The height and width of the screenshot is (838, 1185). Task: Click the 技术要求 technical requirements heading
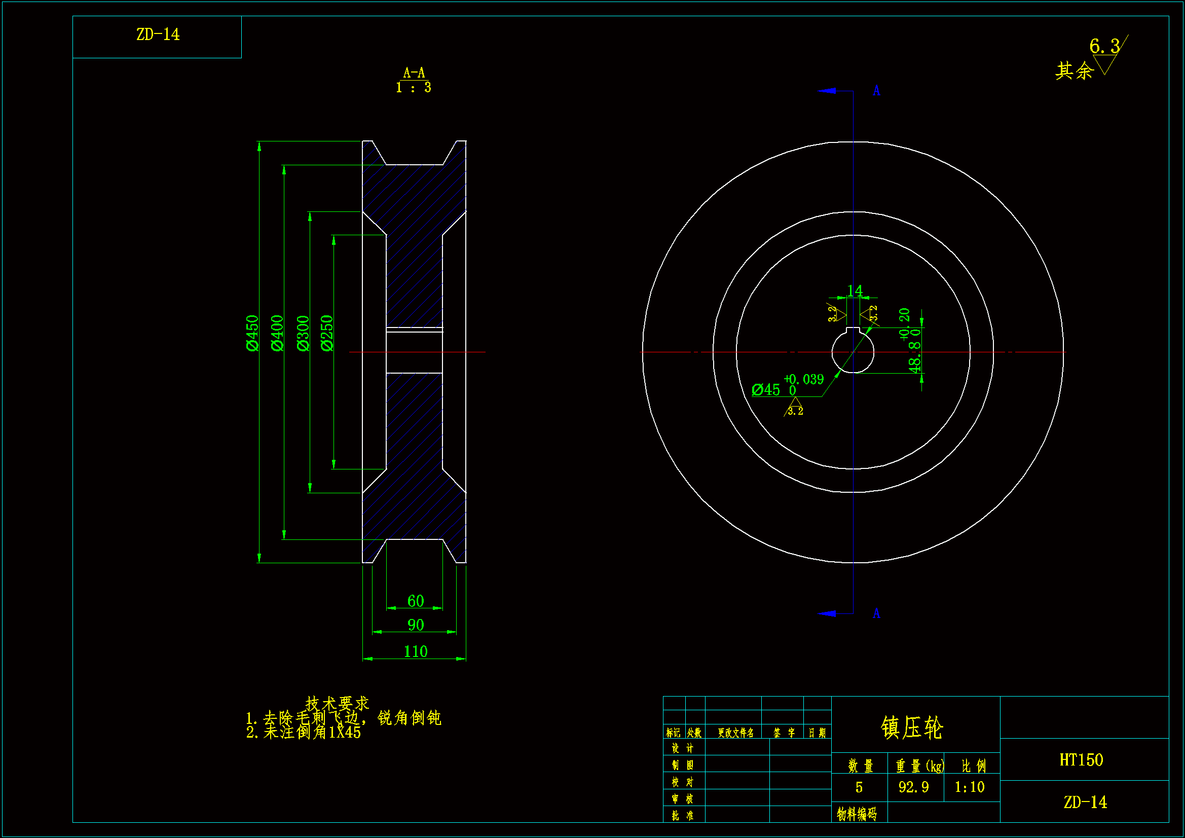[337, 703]
